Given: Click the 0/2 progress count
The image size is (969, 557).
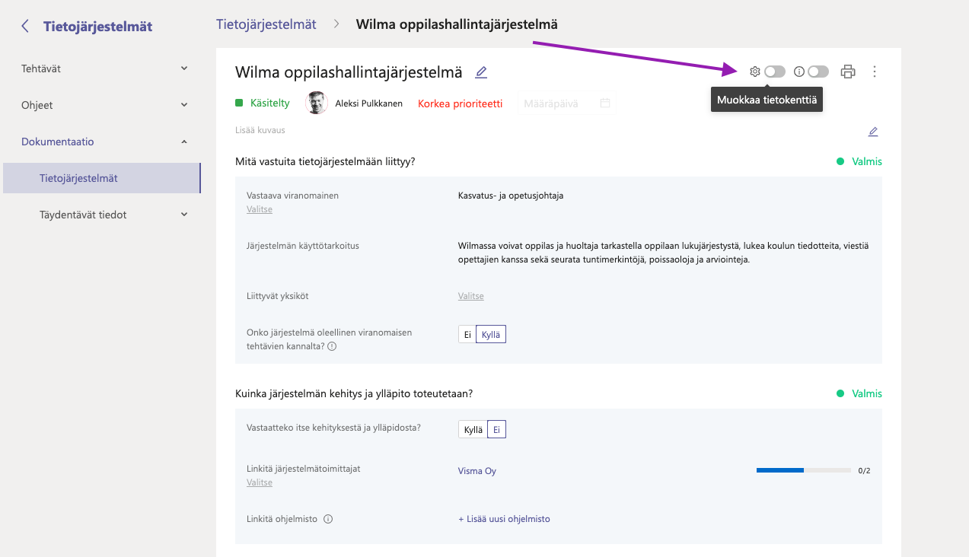Looking at the screenshot, I should [x=864, y=471].
